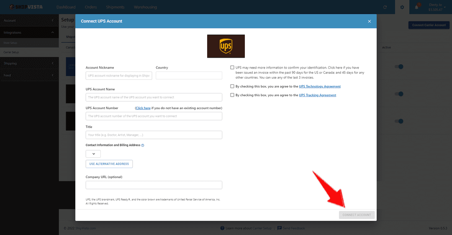Screen dimensions: 452x235
Task: Toggle the second carrier Active switch
Action: coord(399,94)
